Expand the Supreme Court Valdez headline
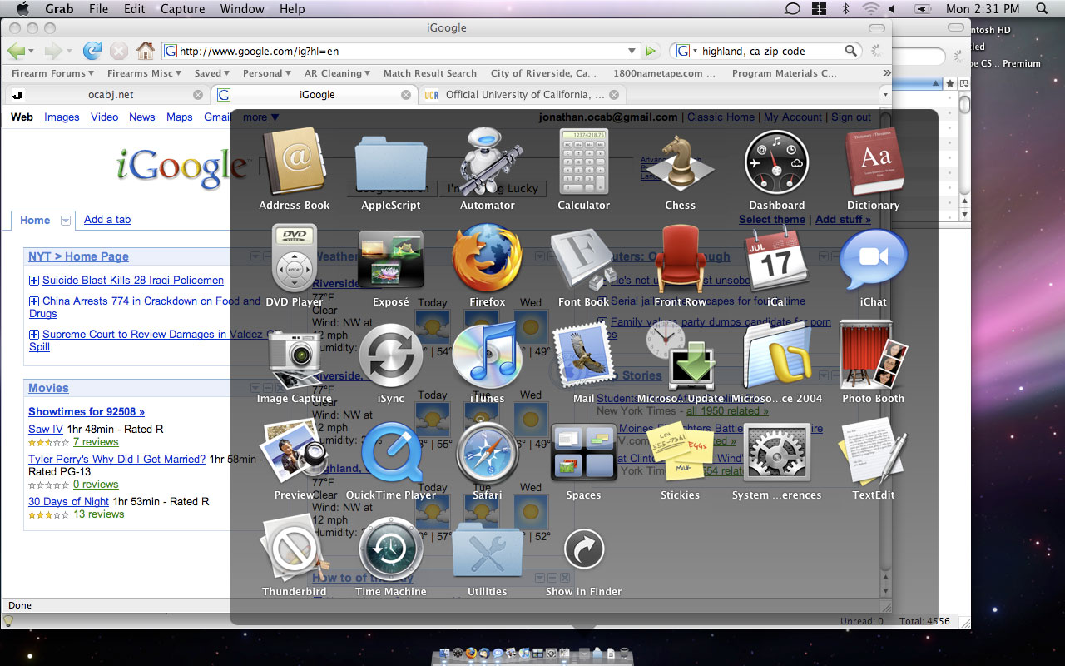 point(34,335)
